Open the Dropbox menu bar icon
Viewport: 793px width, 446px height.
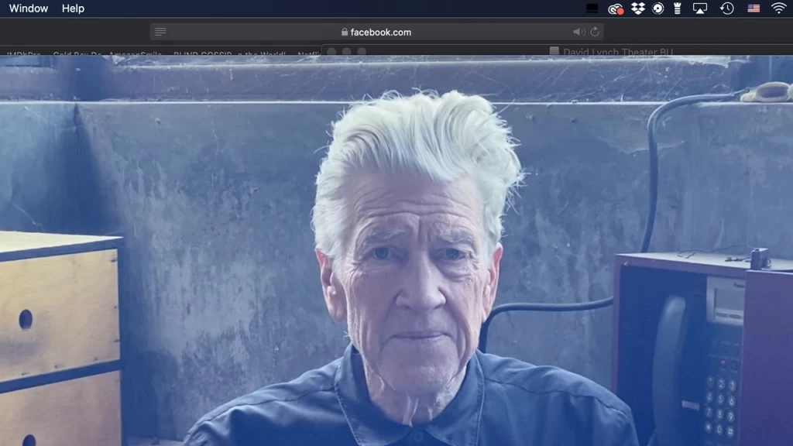638,9
